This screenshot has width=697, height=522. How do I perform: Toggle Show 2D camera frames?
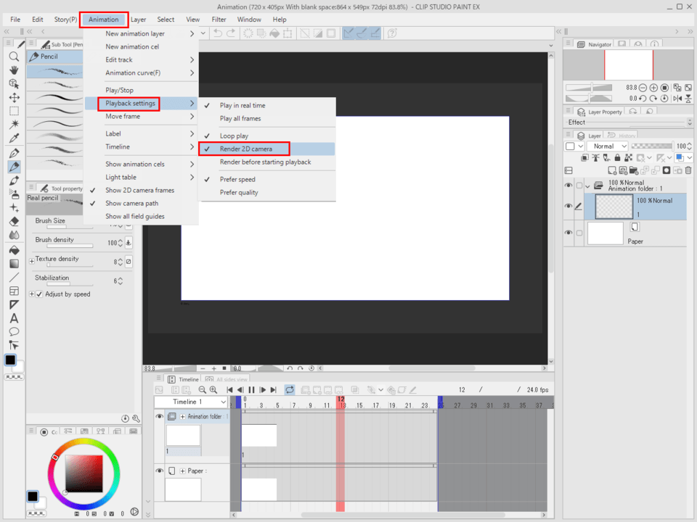coord(141,190)
